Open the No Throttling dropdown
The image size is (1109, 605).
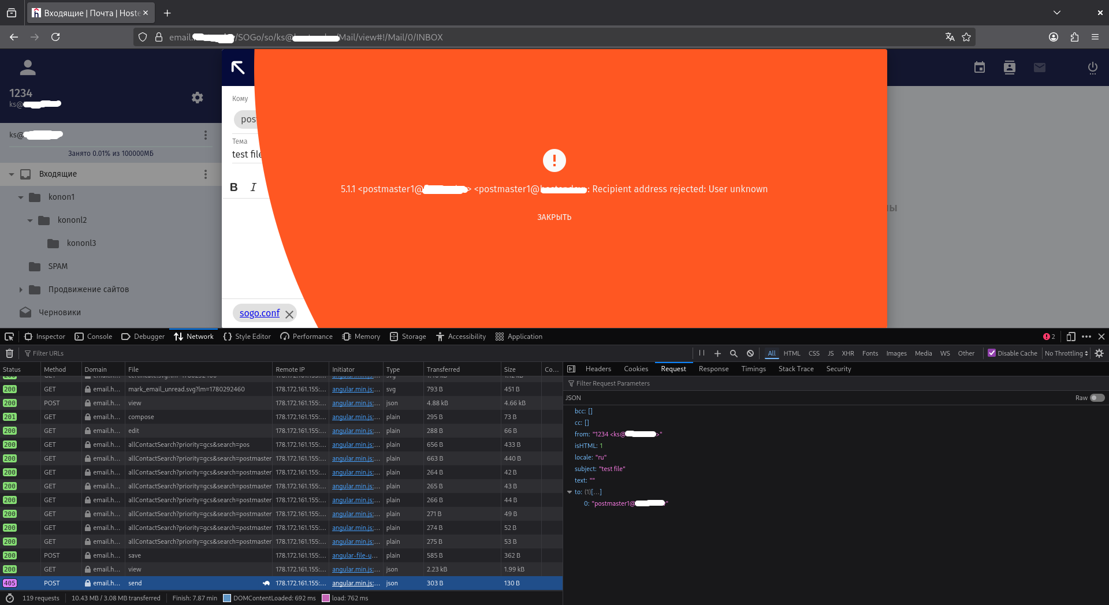pyautogui.click(x=1066, y=353)
